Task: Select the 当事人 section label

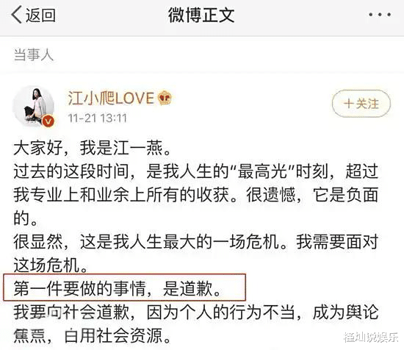Action: coord(34,54)
